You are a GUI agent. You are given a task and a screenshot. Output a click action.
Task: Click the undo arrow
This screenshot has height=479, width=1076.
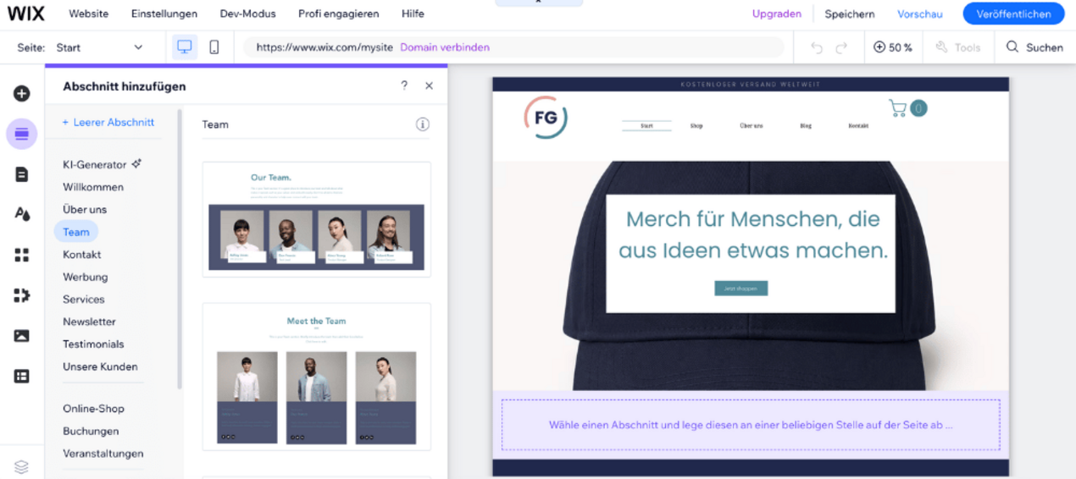[x=817, y=47]
